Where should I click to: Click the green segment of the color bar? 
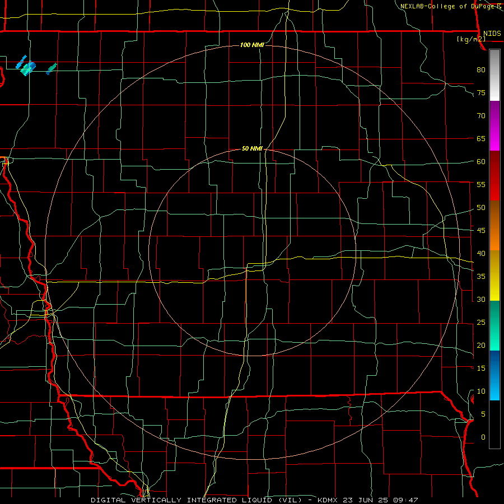click(x=494, y=325)
